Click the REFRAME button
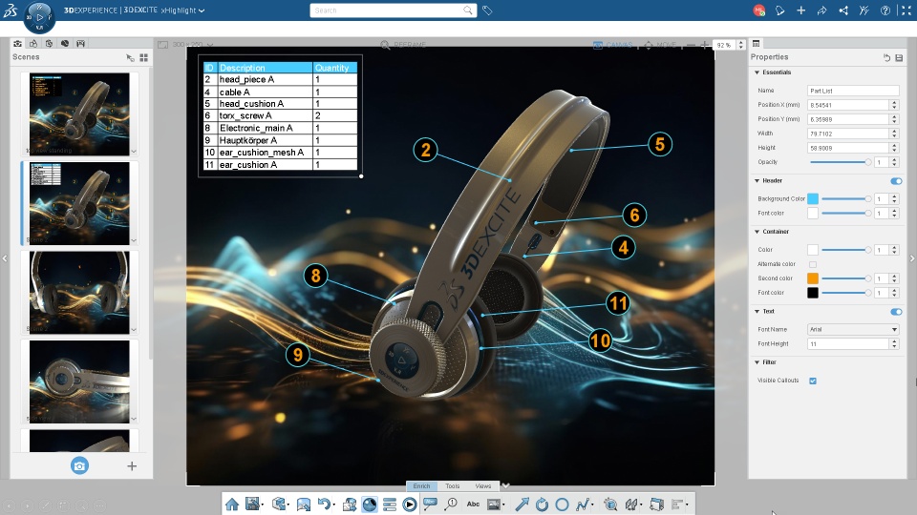The height and width of the screenshot is (515, 917). [x=403, y=45]
